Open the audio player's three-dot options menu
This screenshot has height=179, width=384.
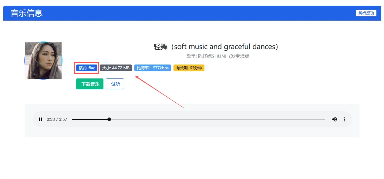point(344,119)
